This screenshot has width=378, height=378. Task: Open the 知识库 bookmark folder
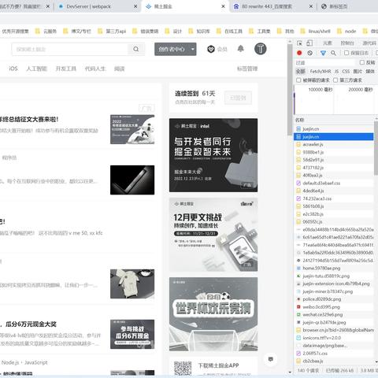199,31
